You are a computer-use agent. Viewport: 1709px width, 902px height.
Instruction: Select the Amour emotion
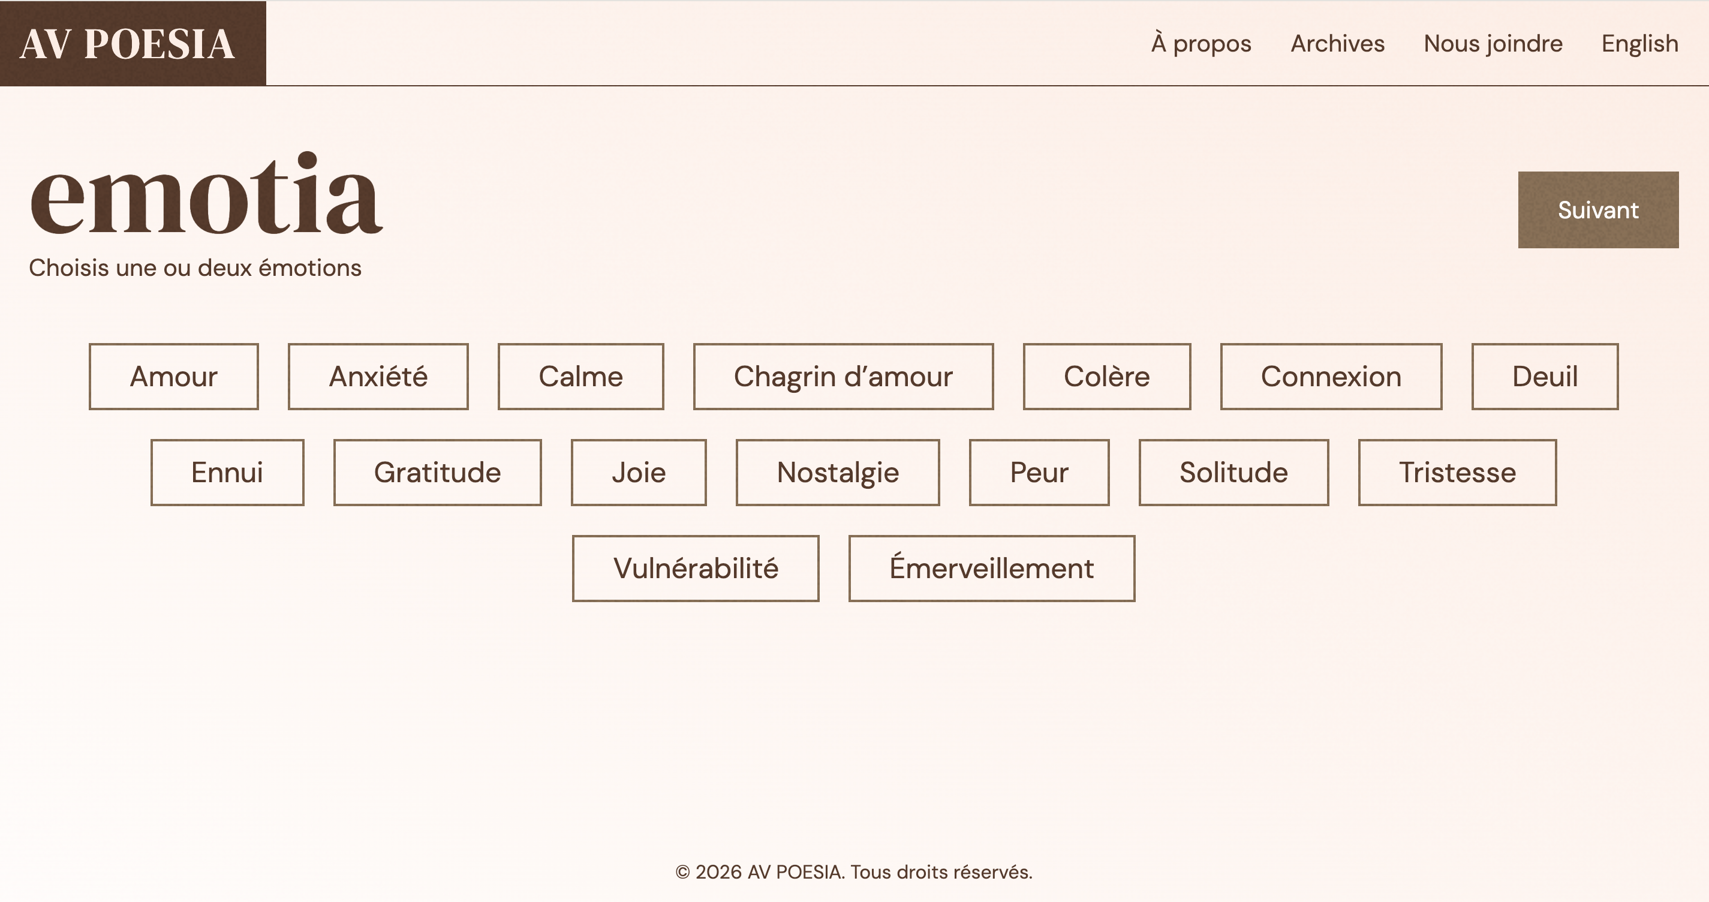[174, 376]
